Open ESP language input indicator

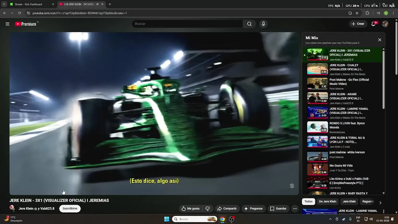(x=358, y=219)
